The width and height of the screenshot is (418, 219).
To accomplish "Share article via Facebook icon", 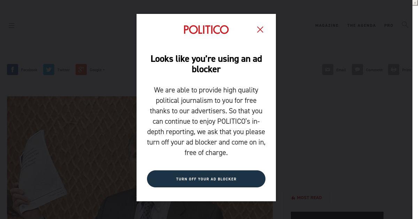I will click(13, 70).
